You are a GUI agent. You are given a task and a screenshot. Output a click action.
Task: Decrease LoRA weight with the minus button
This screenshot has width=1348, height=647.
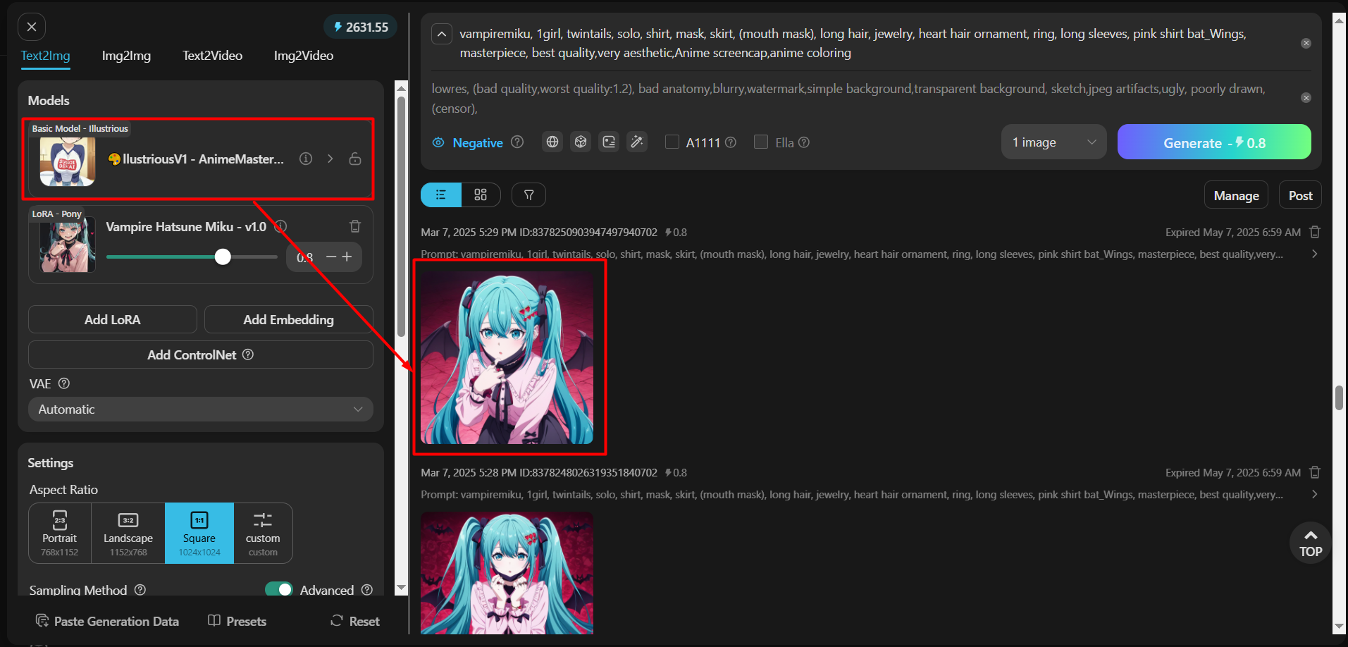click(x=331, y=257)
